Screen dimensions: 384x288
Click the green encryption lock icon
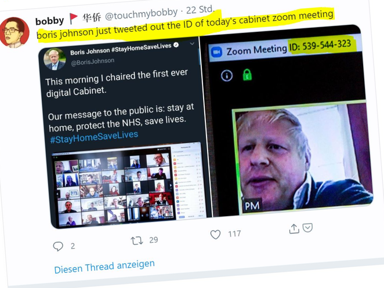247,75
